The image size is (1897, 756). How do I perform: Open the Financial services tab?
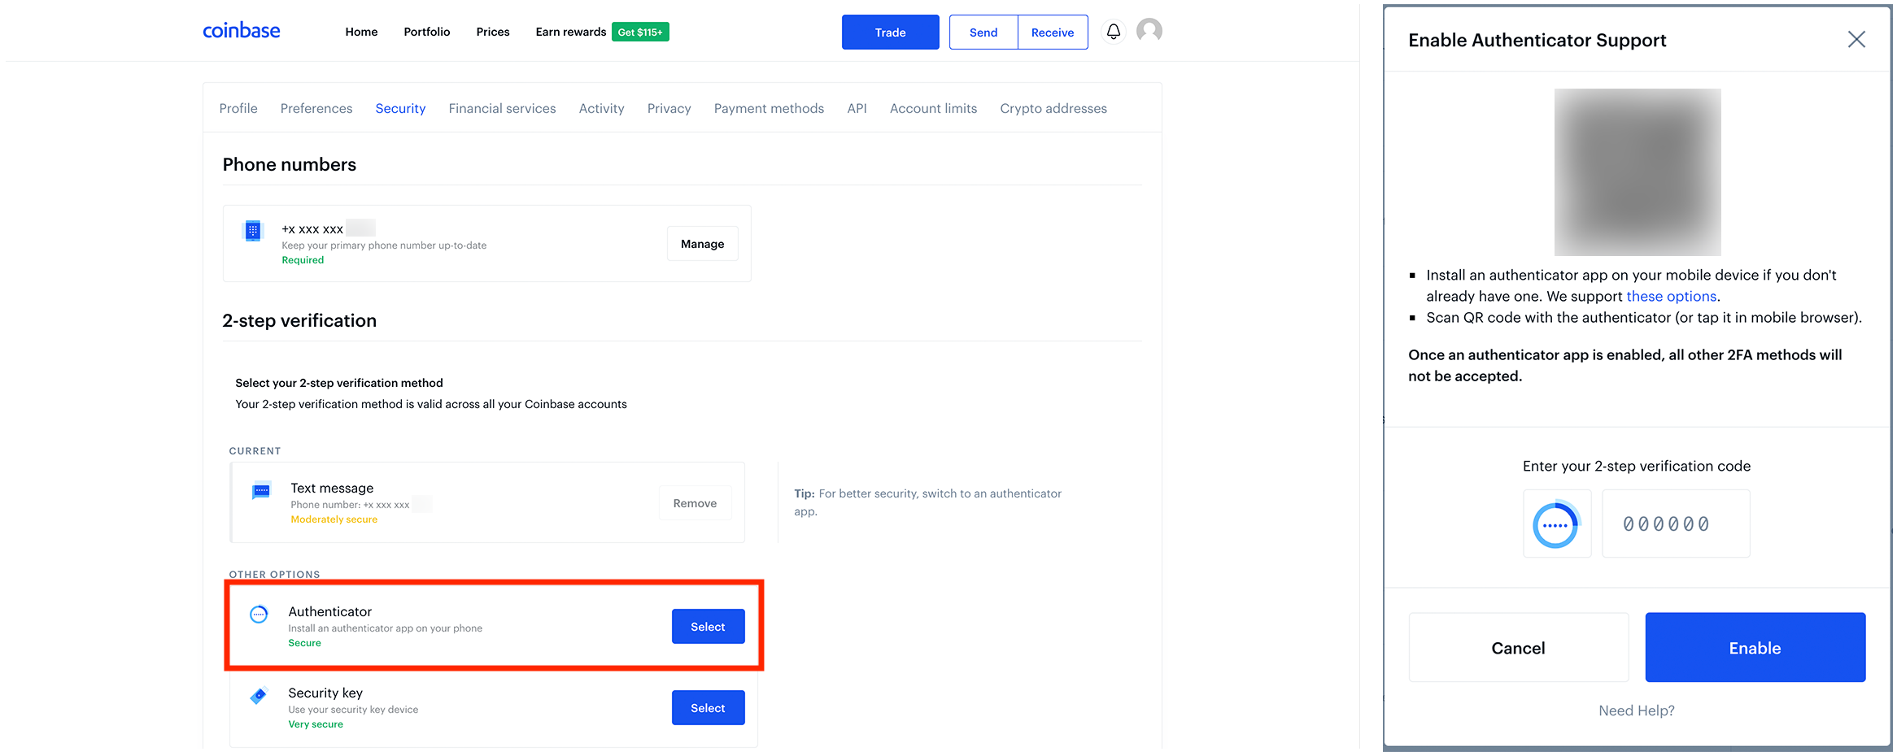tap(502, 108)
